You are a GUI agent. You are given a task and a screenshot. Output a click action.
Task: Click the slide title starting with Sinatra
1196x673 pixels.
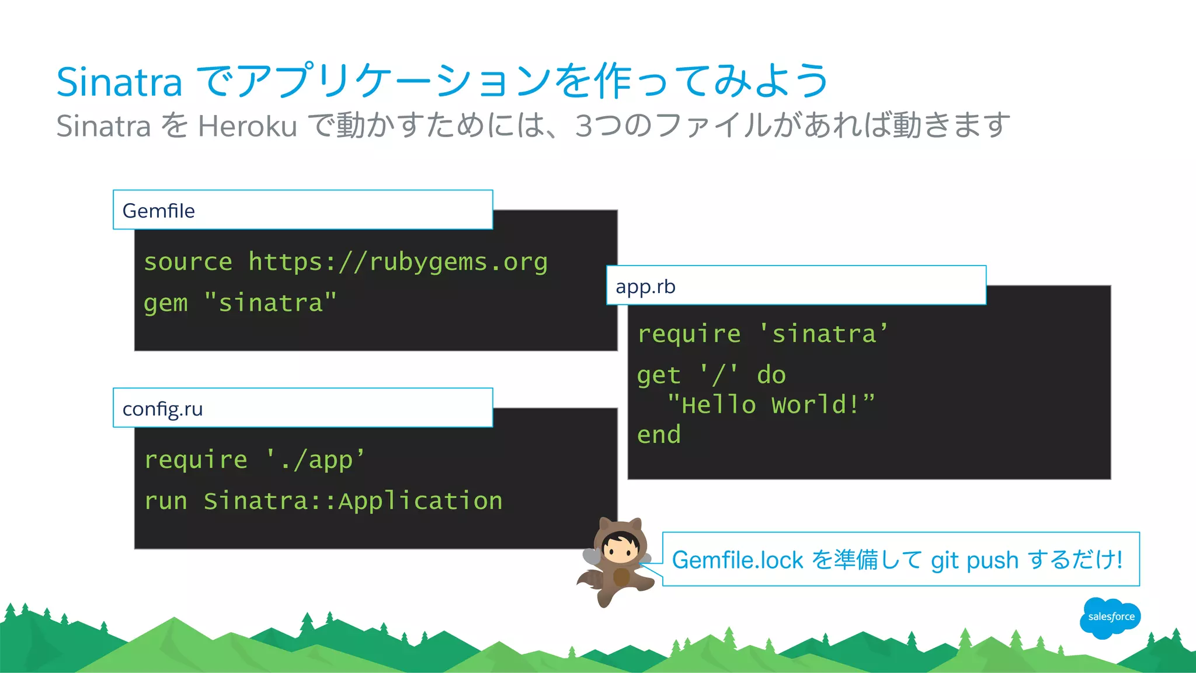pyautogui.click(x=442, y=80)
